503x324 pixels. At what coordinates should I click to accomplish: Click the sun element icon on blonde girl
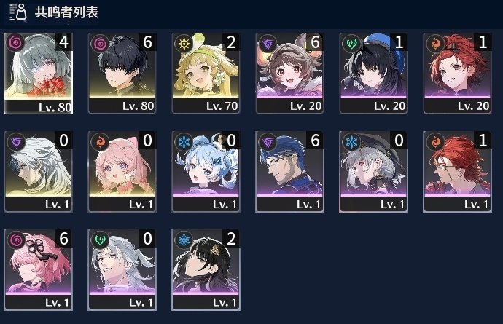pos(184,43)
